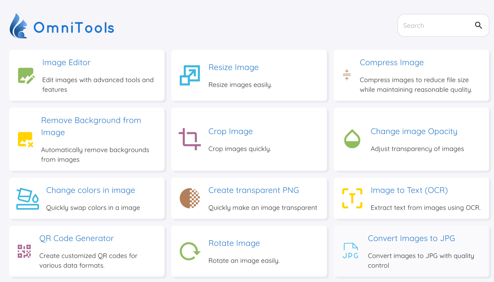Focus the Search input field
Screen dimensions: 494x282
pyautogui.click(x=436, y=26)
